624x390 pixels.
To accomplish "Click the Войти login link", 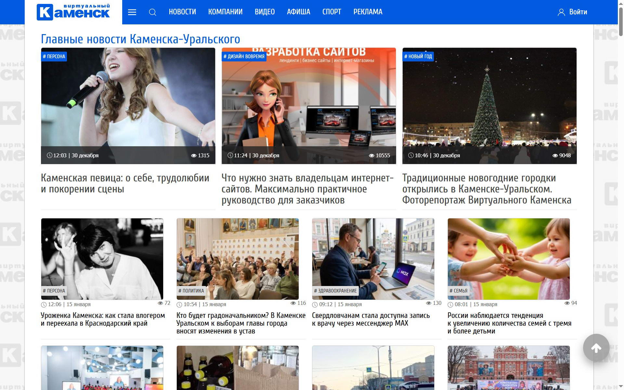I will (x=578, y=12).
